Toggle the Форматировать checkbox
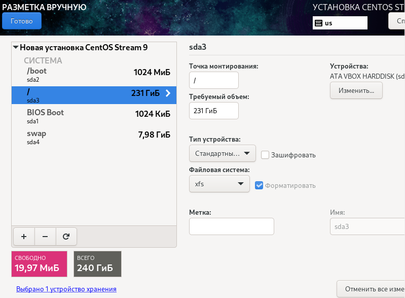Image resolution: width=405 pixels, height=298 pixels. 259,185
